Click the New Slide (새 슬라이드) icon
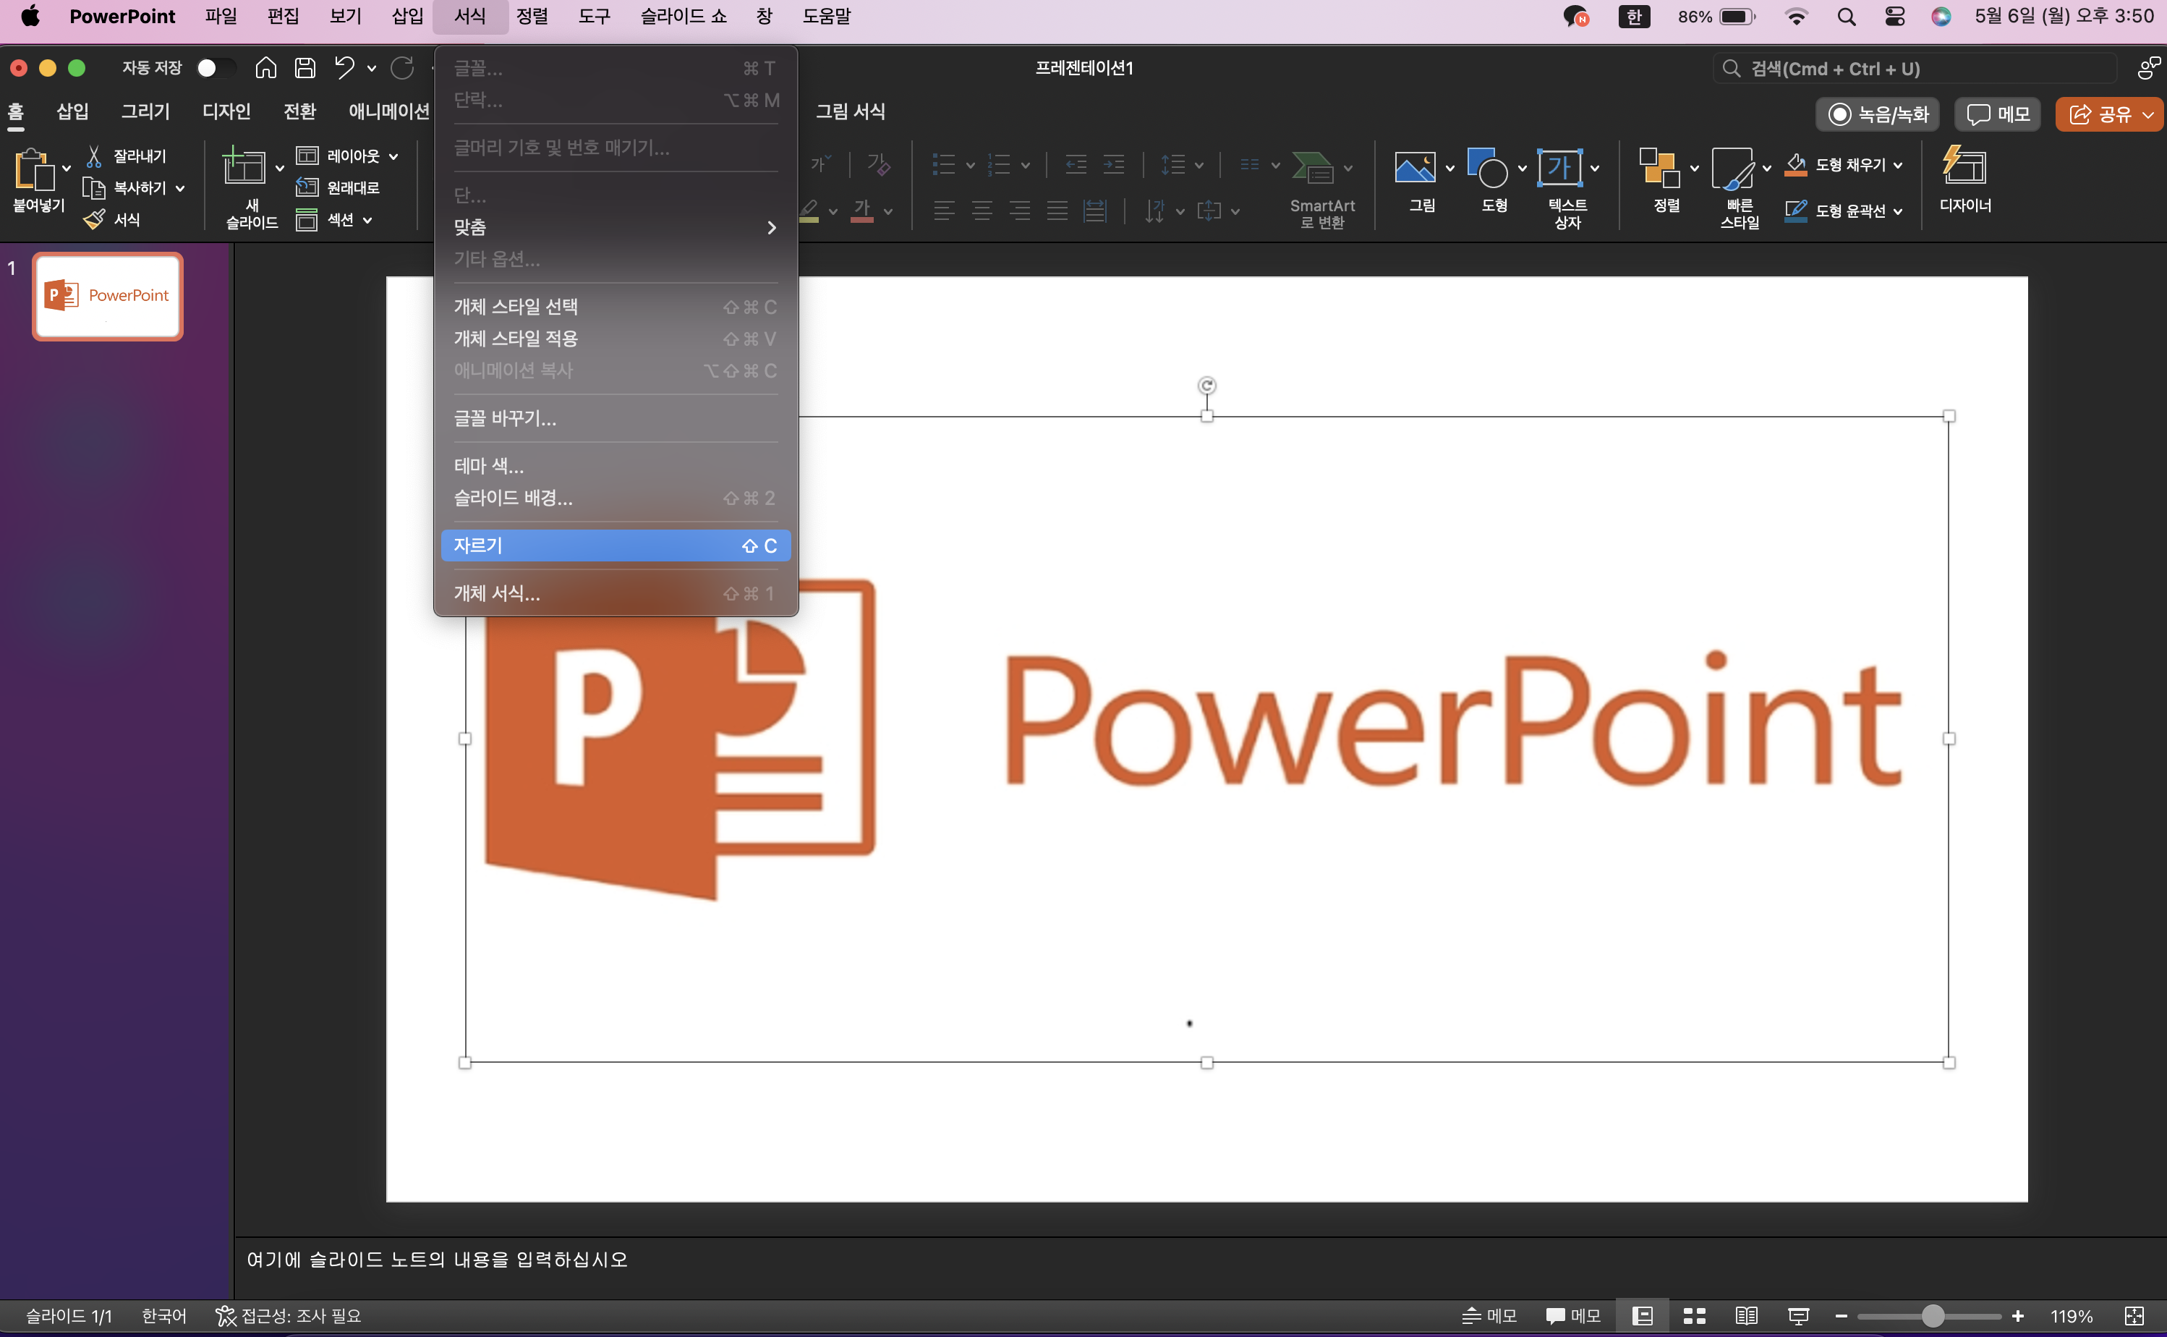 click(x=244, y=166)
